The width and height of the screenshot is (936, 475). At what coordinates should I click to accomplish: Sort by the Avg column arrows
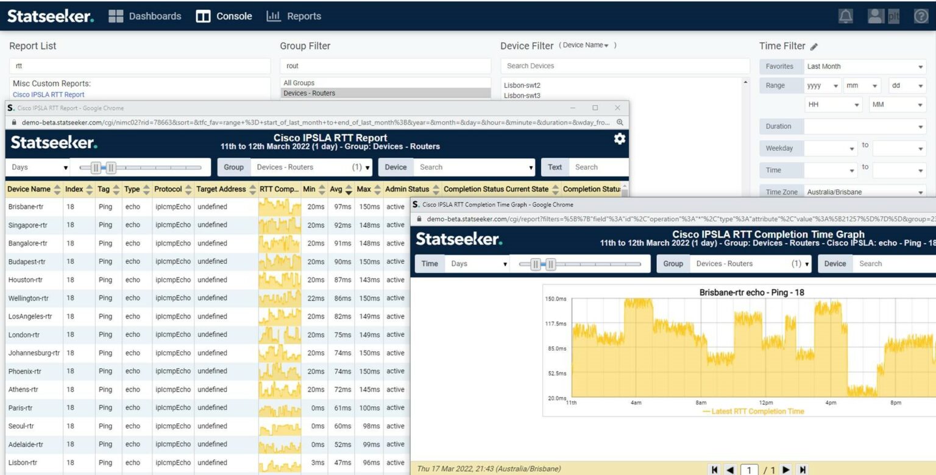click(x=349, y=189)
